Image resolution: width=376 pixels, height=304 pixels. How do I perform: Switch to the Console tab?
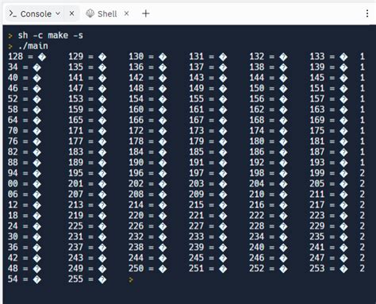point(36,13)
